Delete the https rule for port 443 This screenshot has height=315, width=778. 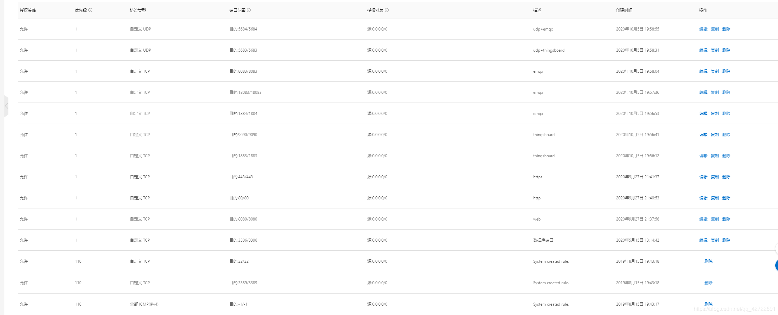pos(726,177)
